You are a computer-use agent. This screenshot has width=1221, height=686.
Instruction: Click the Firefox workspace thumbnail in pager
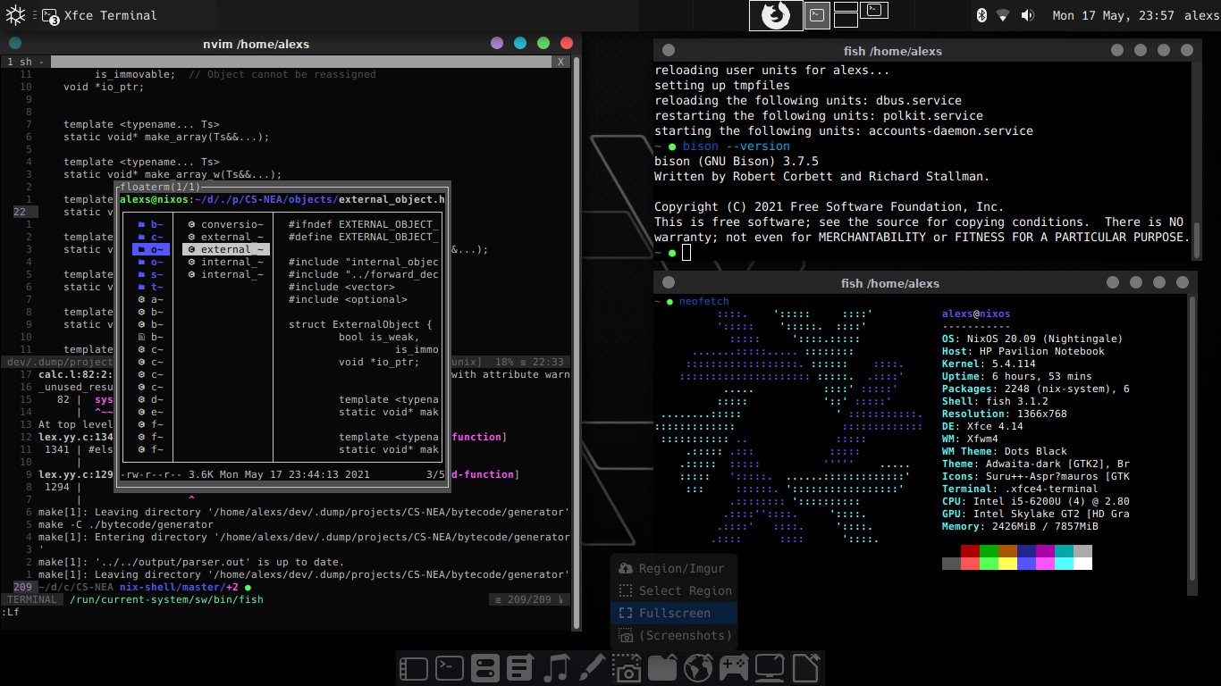(775, 15)
